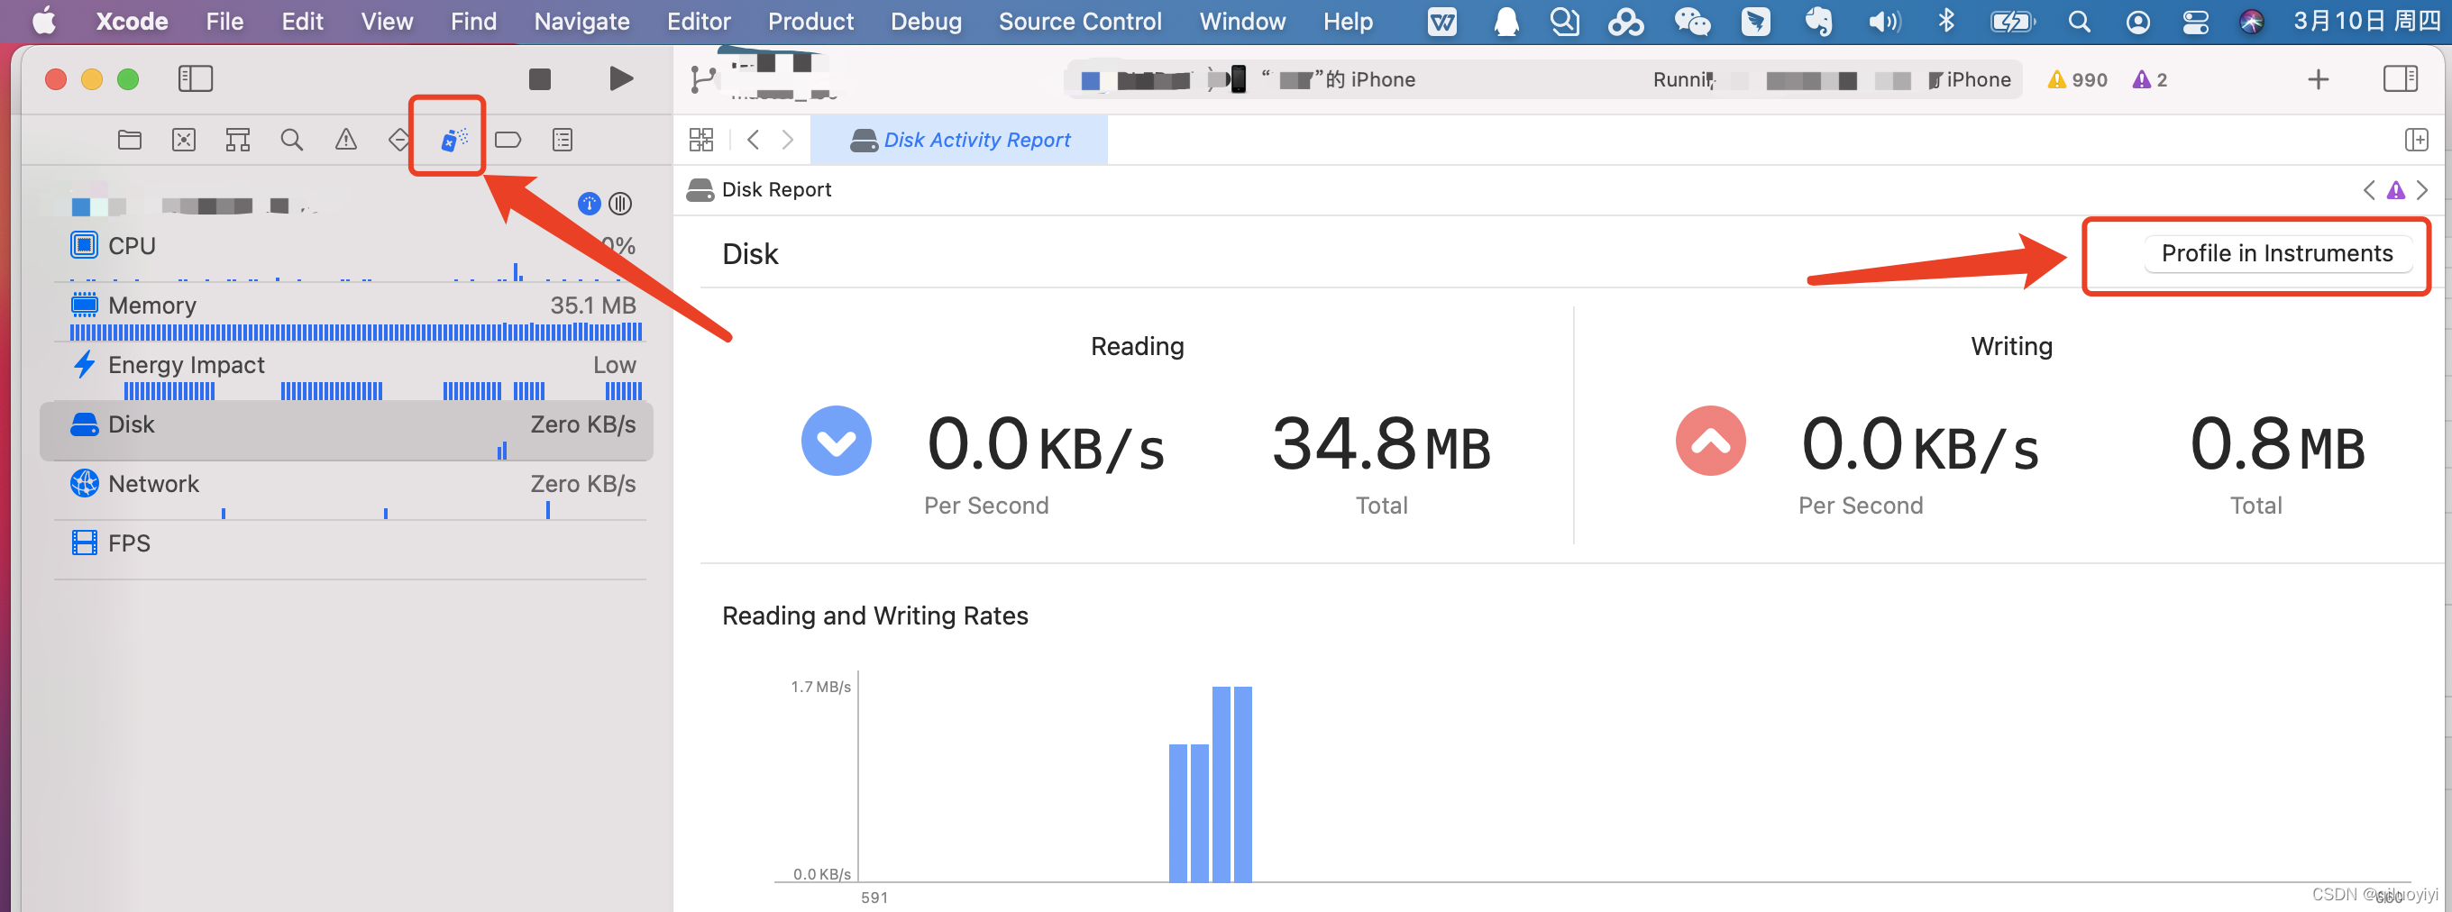Open the Find navigator magnifier icon
2452x912 pixels.
(292, 140)
